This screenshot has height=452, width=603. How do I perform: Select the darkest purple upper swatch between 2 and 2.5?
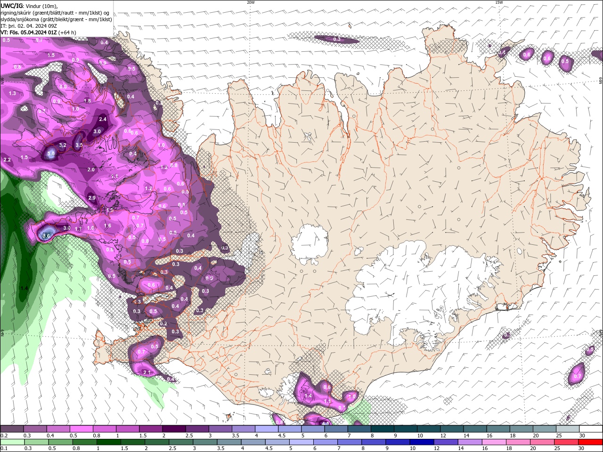click(x=174, y=429)
